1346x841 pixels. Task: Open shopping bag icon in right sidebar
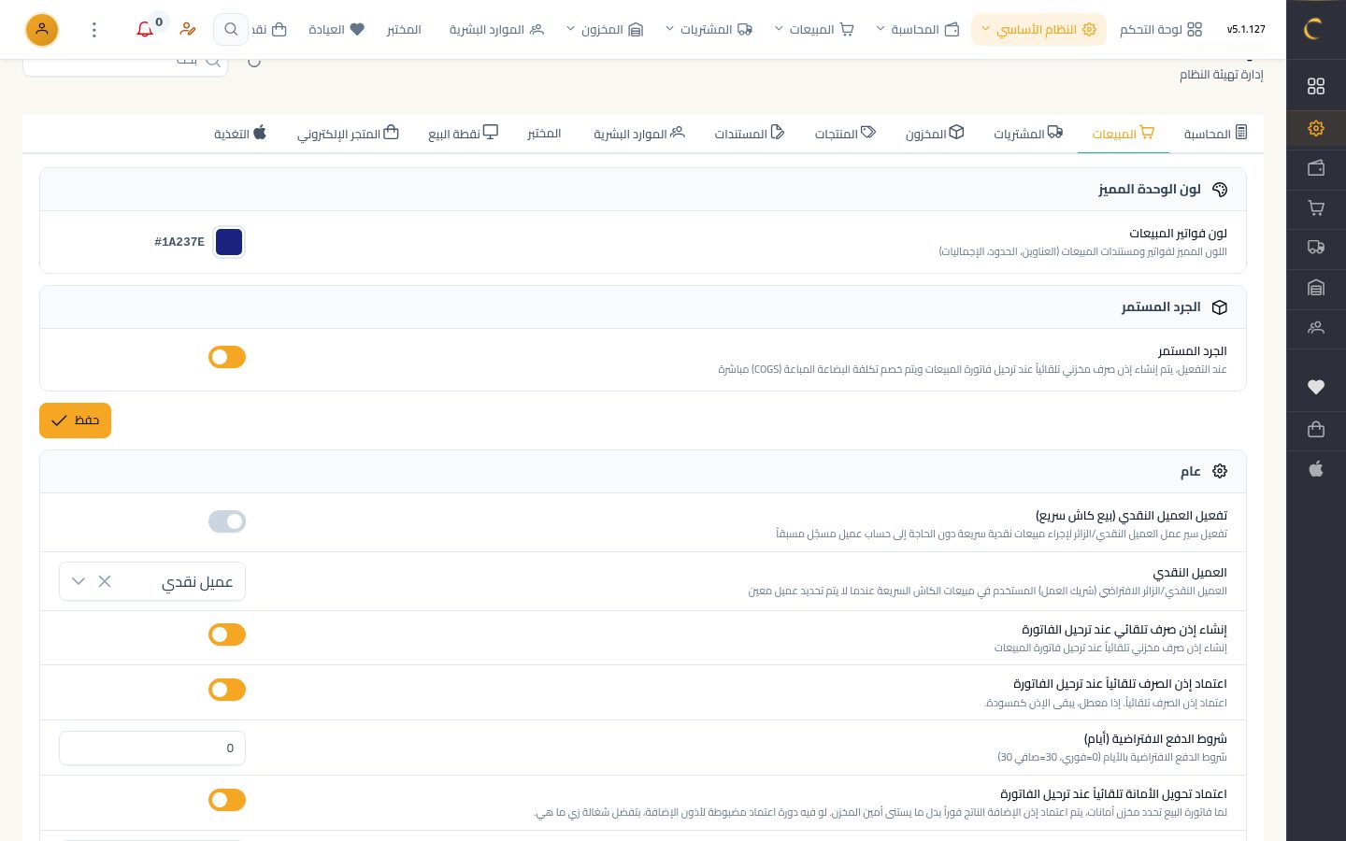tap(1316, 429)
